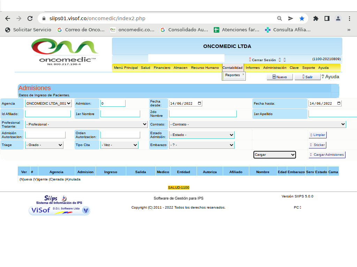Open the Chrome three-dot menu
The width and height of the screenshot is (357, 267).
(x=349, y=18)
